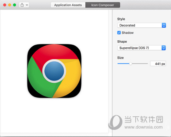This screenshot has width=171, height=137.
Task: Click the Shape label
Action: click(x=122, y=42)
